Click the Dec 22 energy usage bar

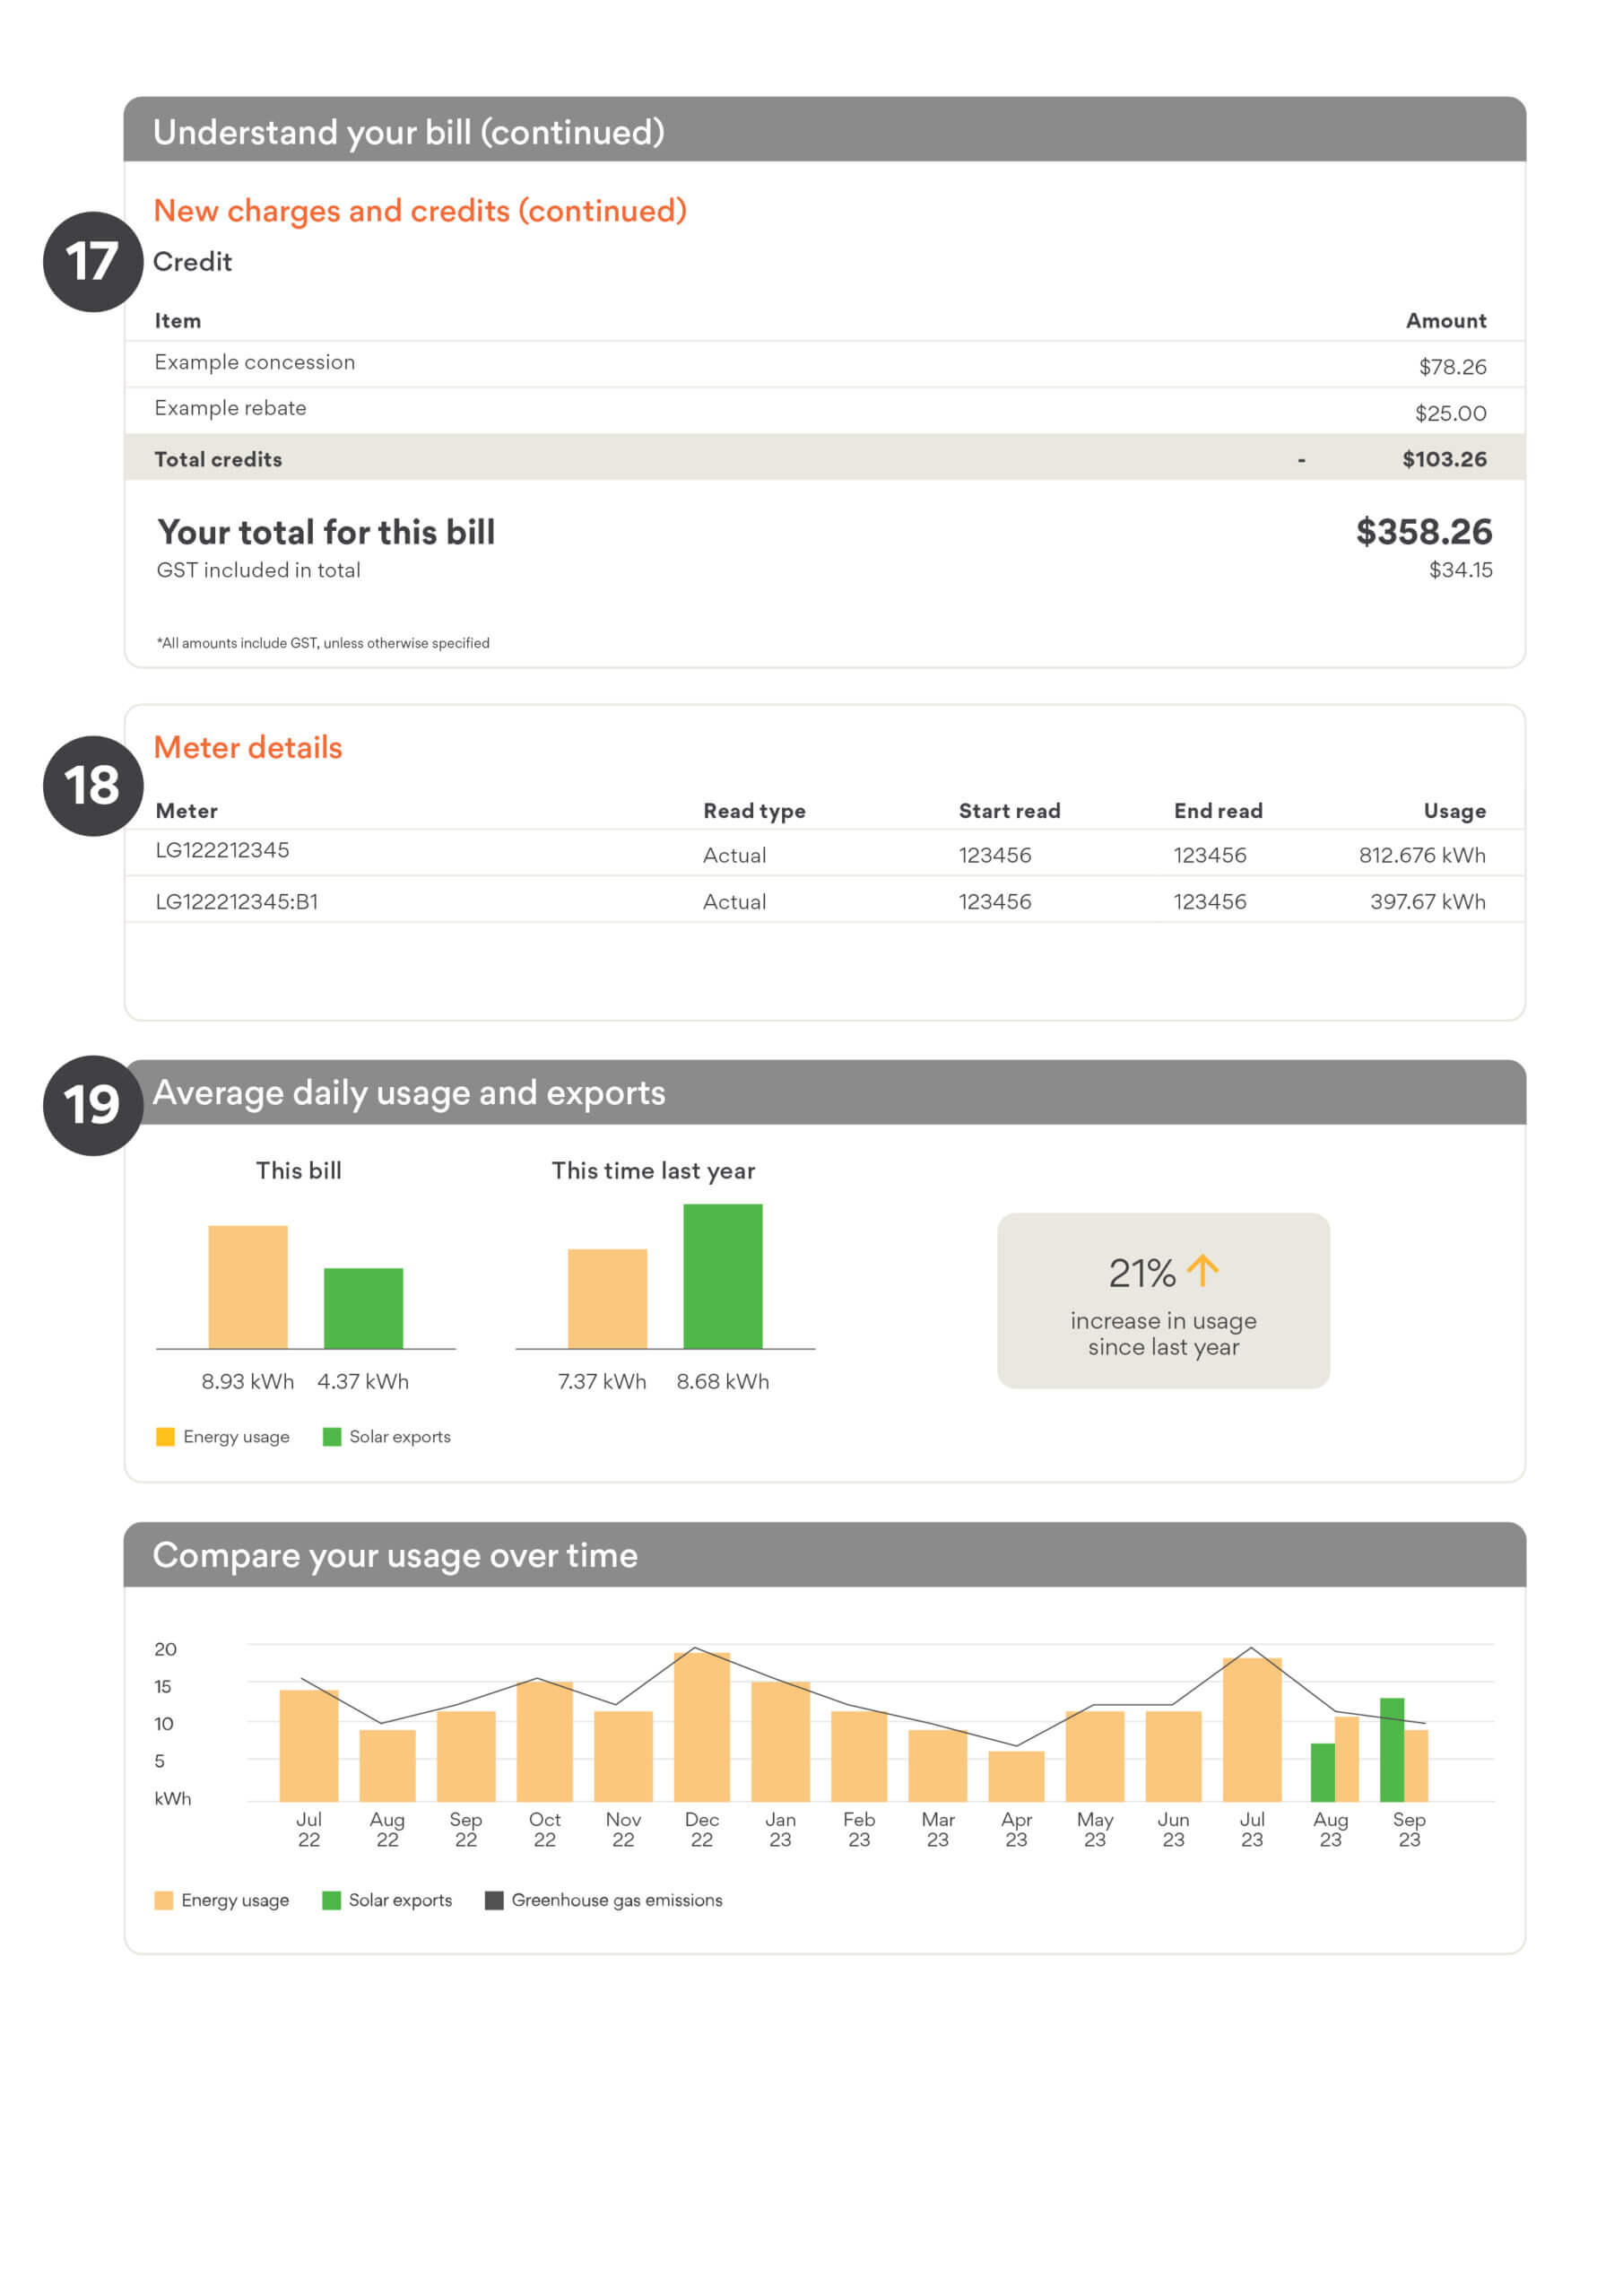click(701, 1727)
